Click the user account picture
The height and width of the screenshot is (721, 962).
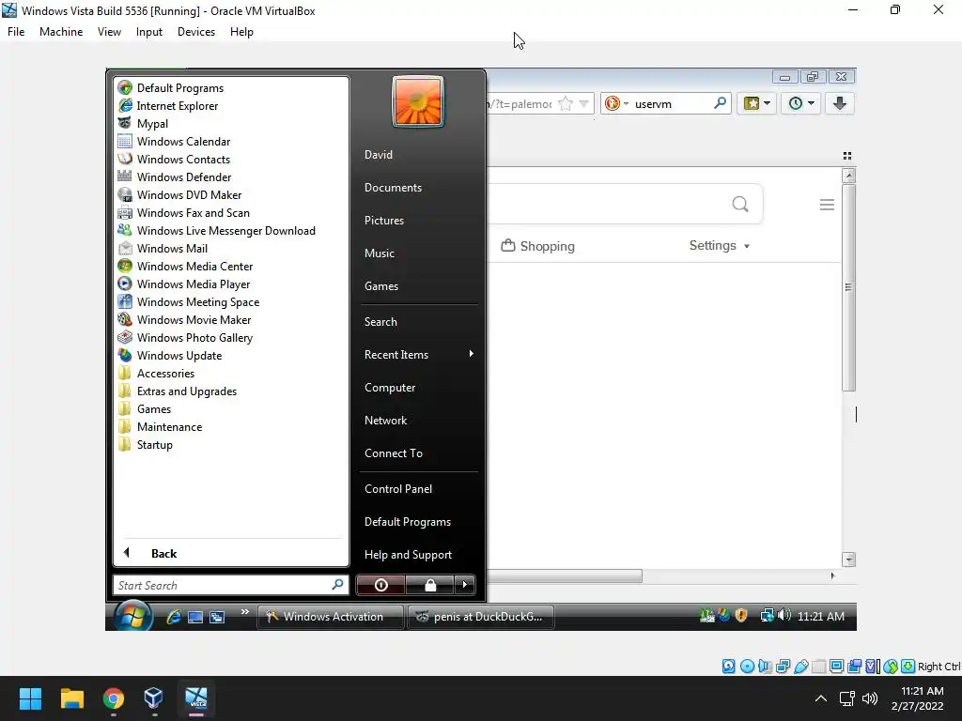(417, 101)
